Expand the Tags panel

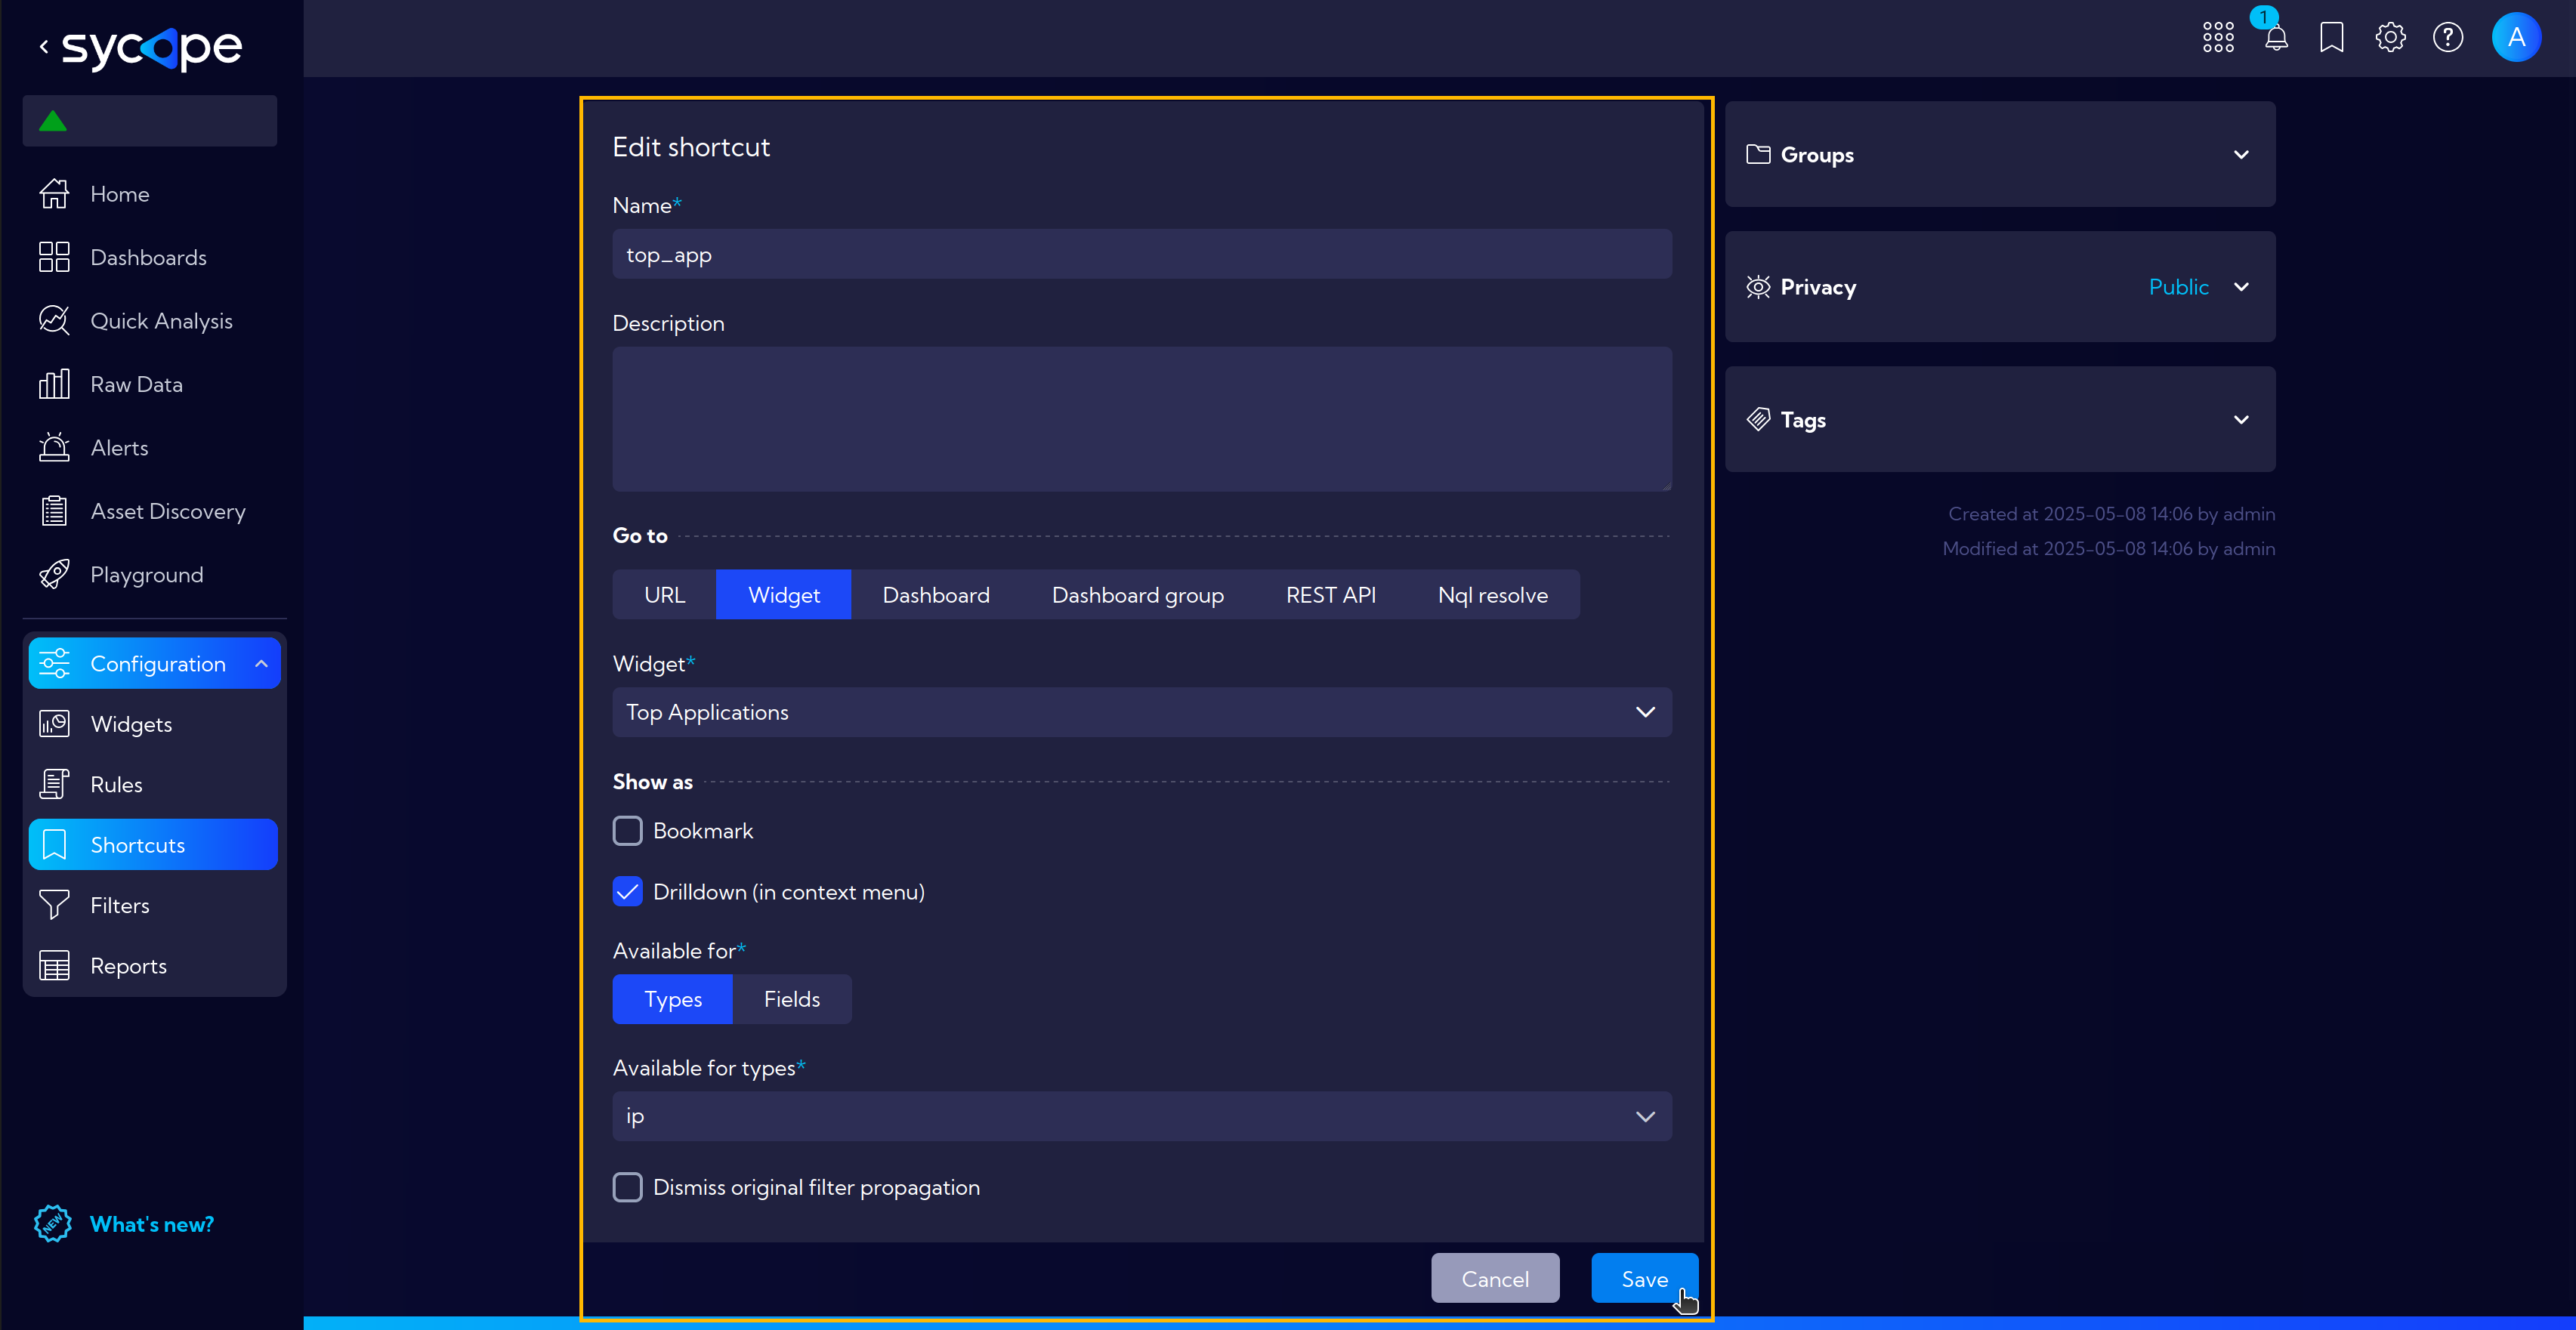click(x=2241, y=419)
